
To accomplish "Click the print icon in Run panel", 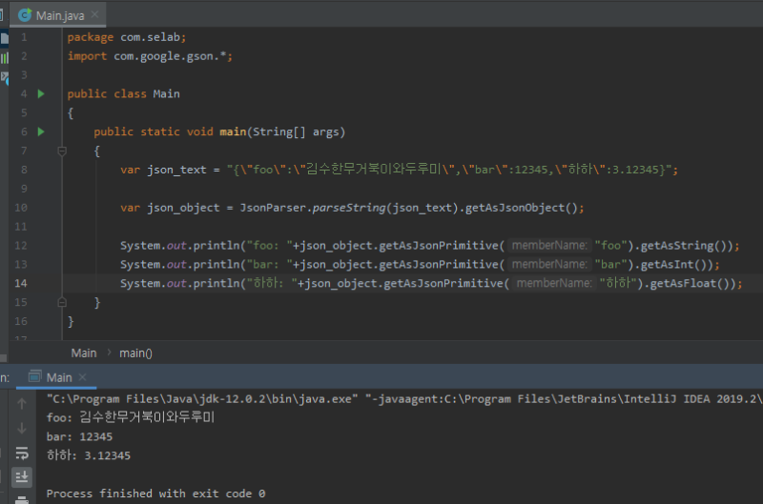I will 21,497.
